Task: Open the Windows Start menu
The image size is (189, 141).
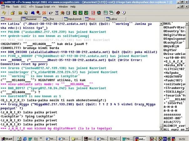Action: click(7, 139)
